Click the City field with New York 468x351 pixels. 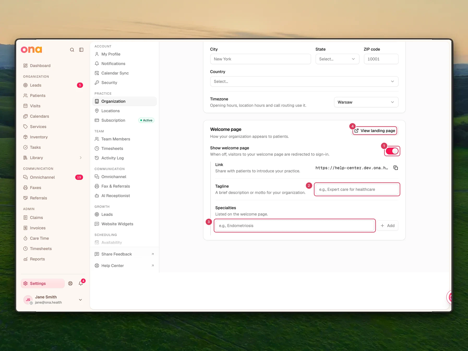pos(260,59)
